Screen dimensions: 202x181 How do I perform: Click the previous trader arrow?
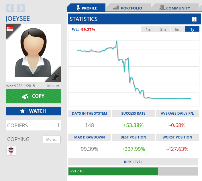pyautogui.click(x=10, y=8)
